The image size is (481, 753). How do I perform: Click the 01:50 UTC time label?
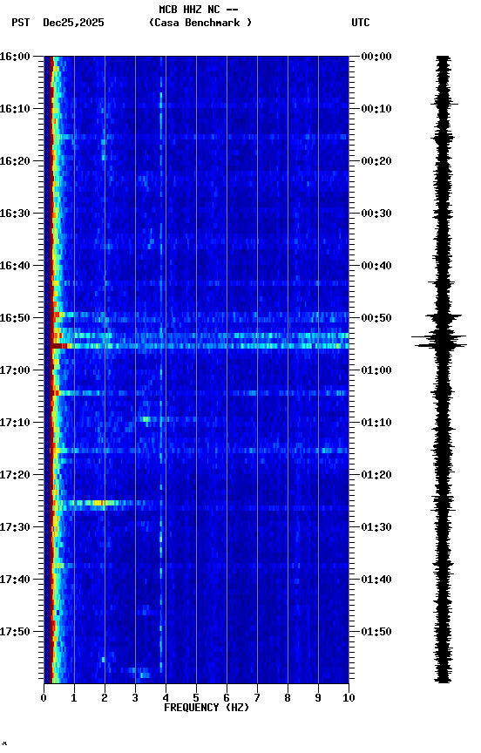(376, 633)
